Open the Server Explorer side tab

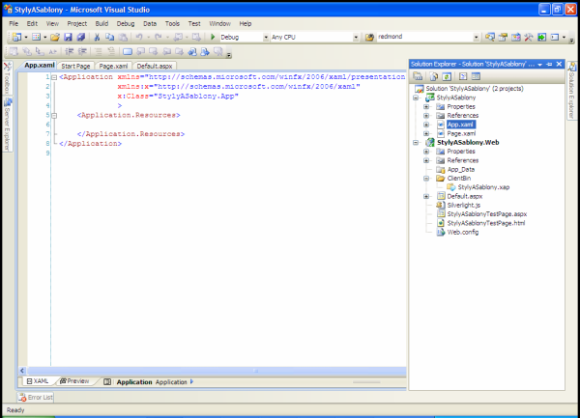8,125
